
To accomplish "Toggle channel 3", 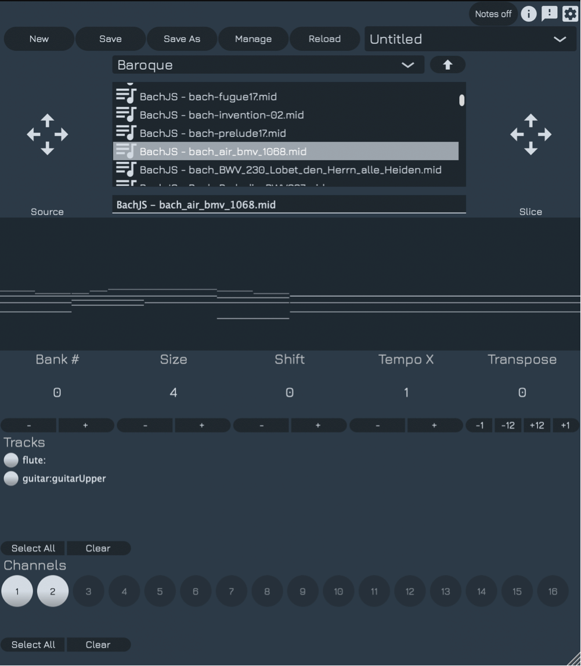I will (x=88, y=591).
